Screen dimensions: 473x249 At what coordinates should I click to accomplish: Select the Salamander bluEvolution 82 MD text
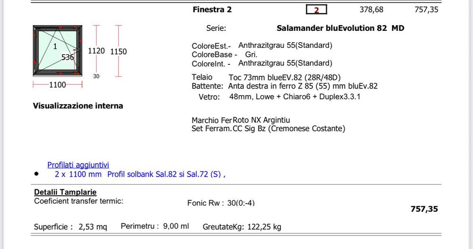340,28
